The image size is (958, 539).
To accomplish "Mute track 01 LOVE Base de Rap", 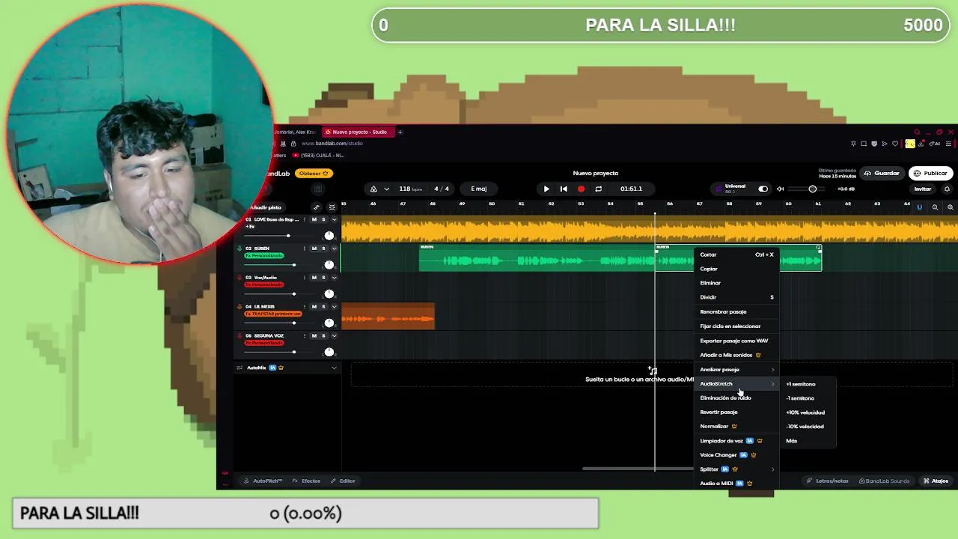I will coord(314,219).
